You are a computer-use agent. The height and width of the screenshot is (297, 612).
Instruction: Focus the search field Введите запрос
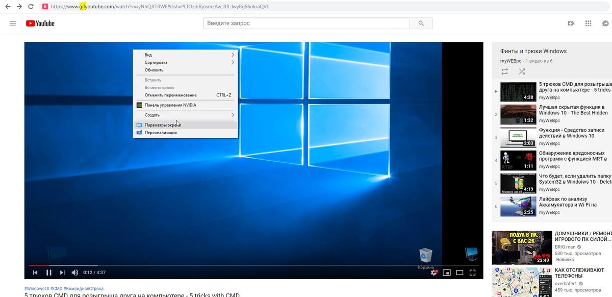click(x=307, y=23)
